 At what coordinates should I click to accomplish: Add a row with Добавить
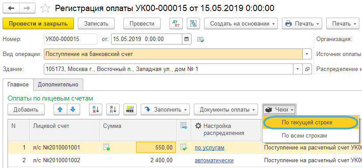pyautogui.click(x=26, y=109)
